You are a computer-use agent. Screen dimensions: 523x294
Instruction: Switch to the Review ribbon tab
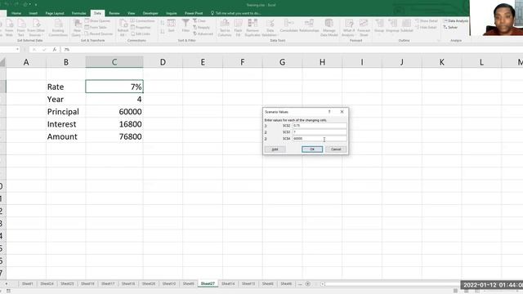point(114,13)
